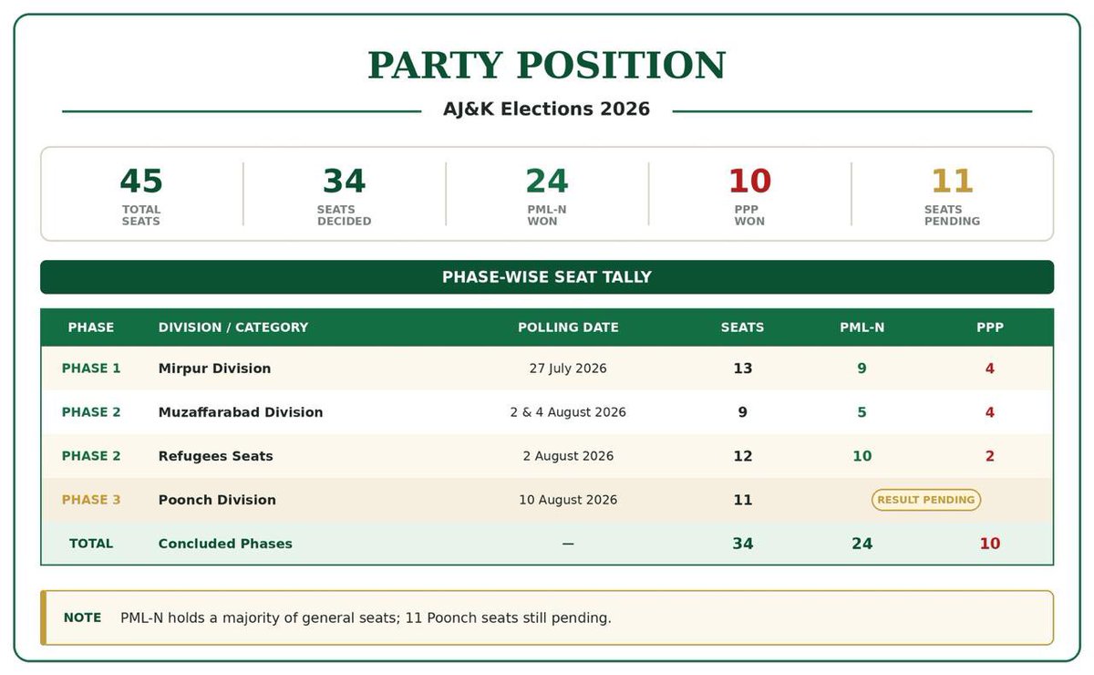Click the Result Pending badge

[926, 500]
